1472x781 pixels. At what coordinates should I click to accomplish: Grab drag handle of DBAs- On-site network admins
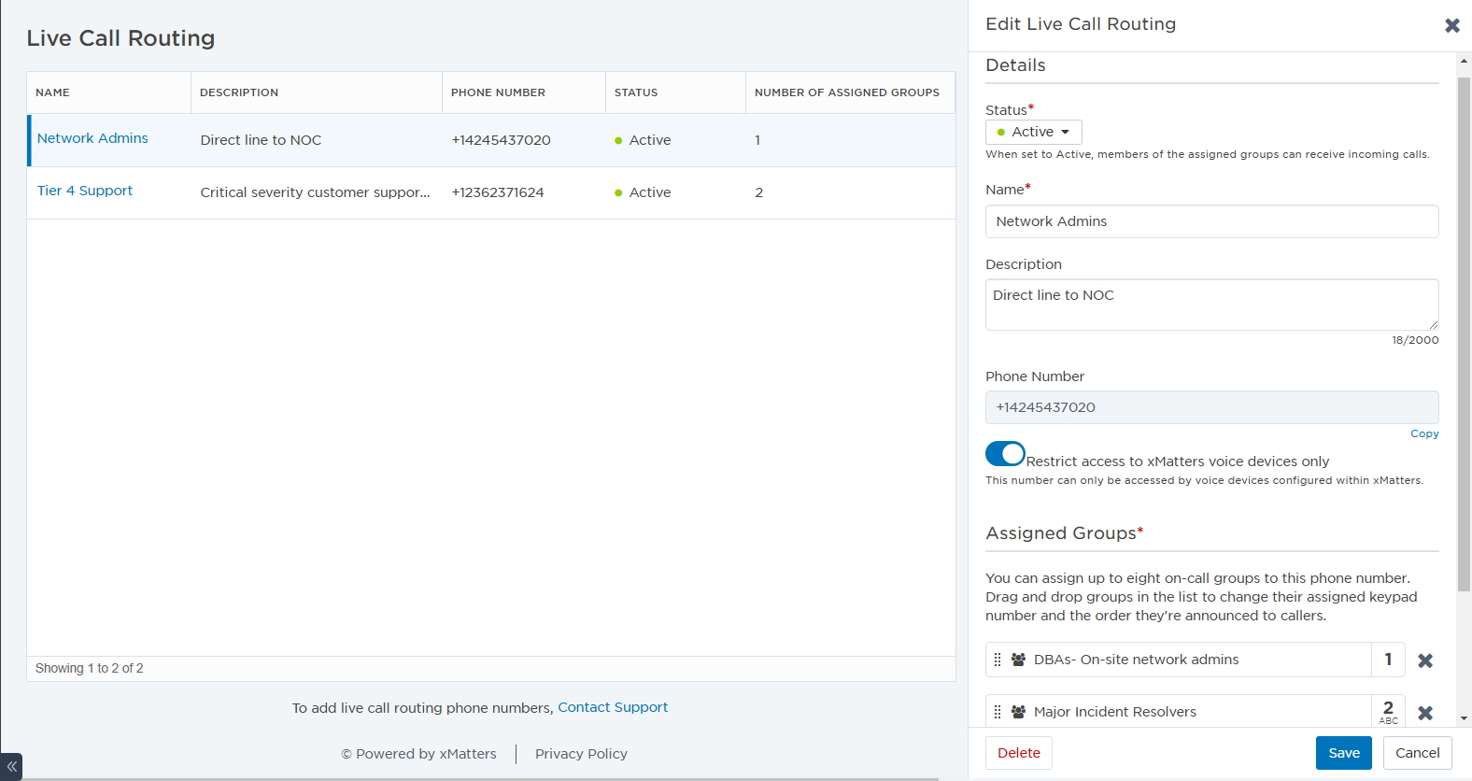click(998, 660)
